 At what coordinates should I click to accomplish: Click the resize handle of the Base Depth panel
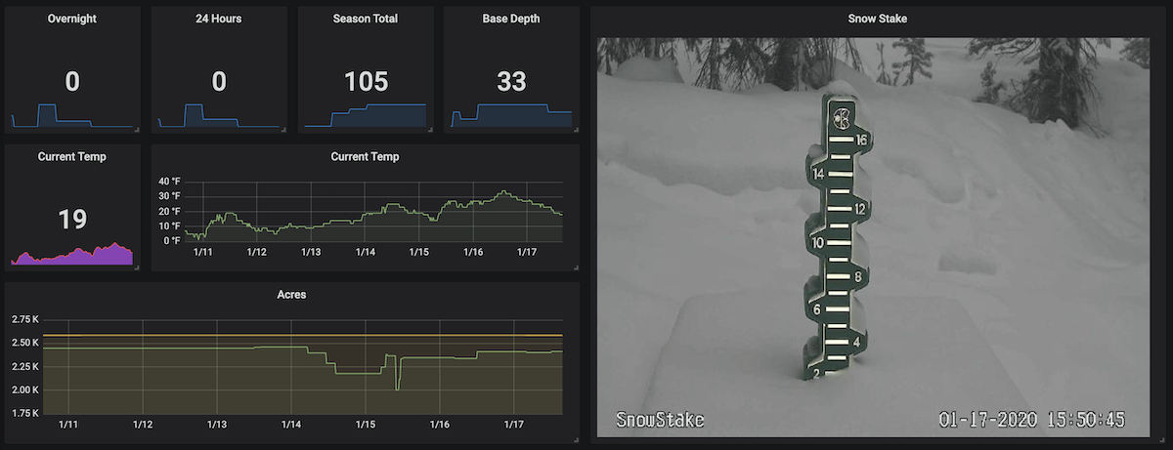coord(576,129)
